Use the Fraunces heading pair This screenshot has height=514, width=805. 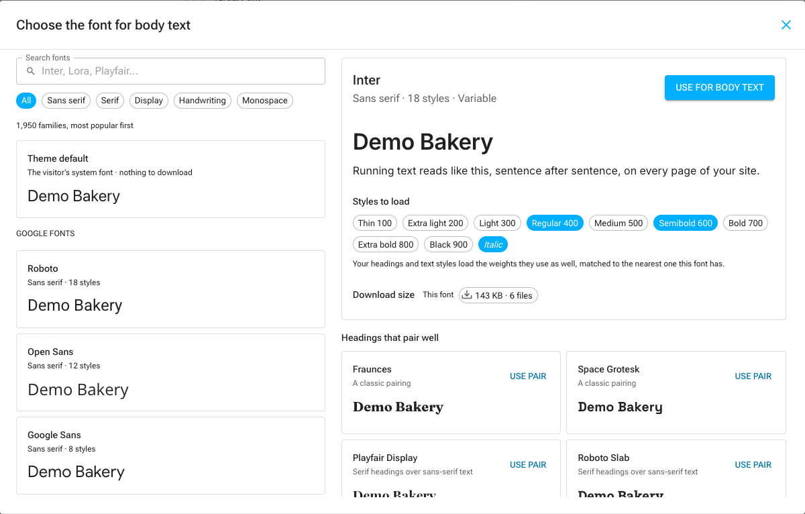(528, 376)
